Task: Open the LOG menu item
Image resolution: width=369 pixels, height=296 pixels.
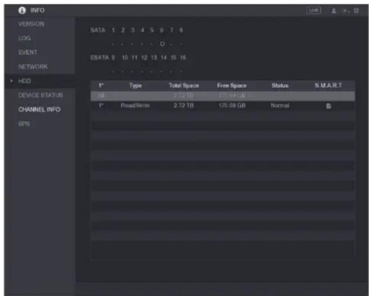Action: click(25, 38)
